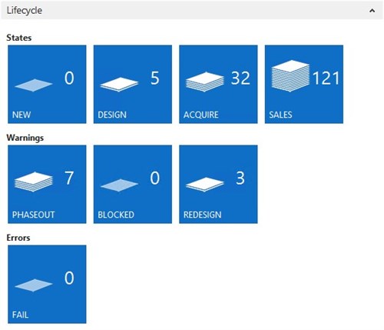
Task: Open the BLOCKED warning tile
Action: [133, 185]
